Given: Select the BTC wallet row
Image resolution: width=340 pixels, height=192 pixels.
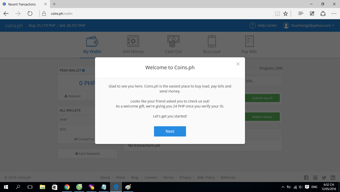Looking at the screenshot, I should pos(76,129).
